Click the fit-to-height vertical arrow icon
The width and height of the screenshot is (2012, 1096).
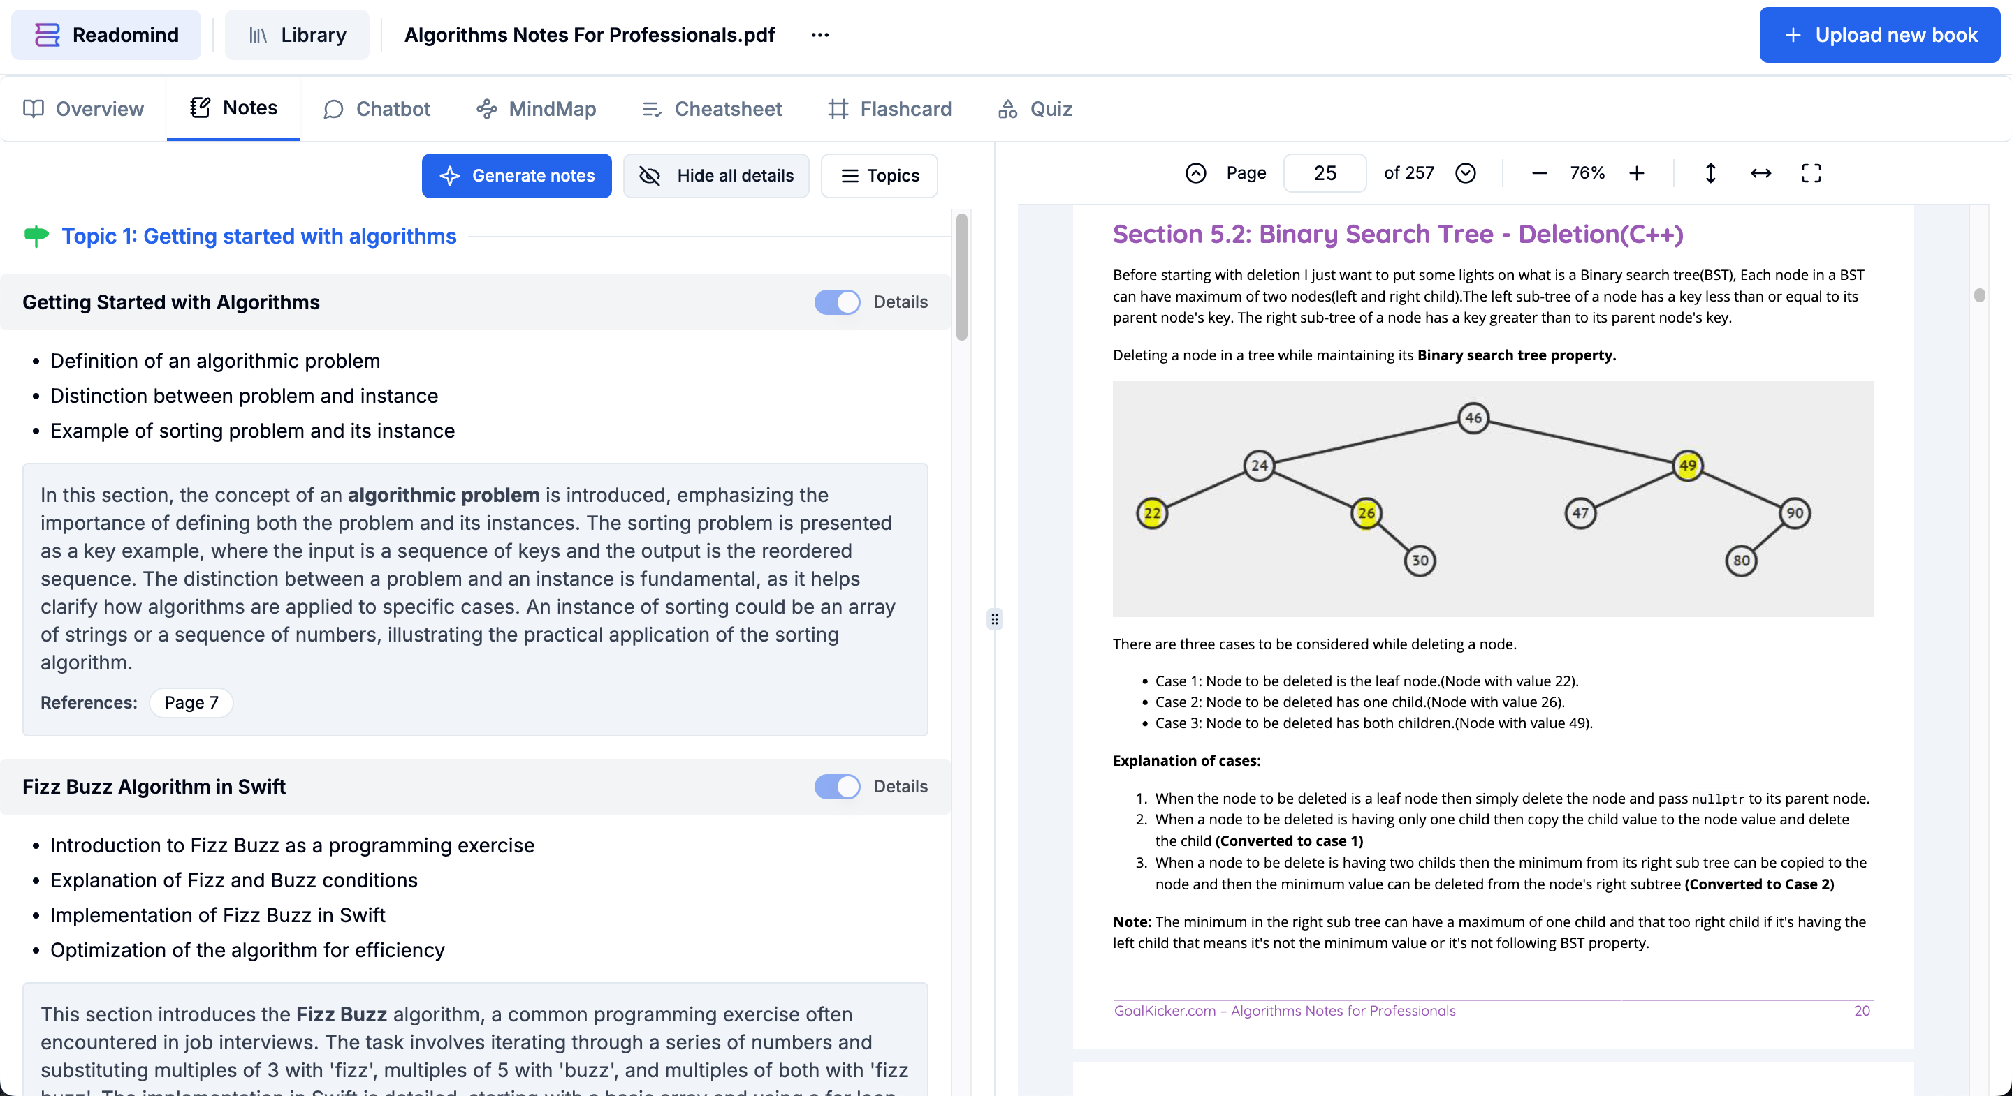coord(1710,173)
